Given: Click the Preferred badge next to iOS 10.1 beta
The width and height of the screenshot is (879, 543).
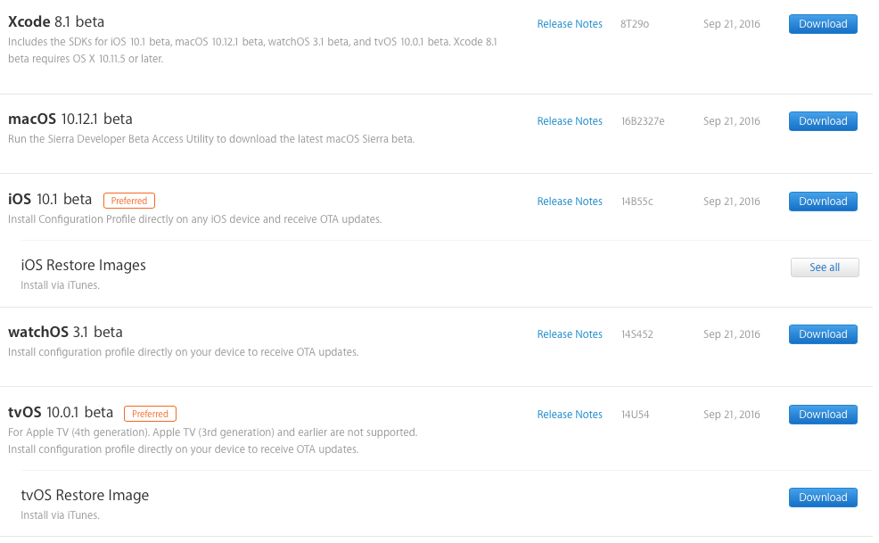Looking at the screenshot, I should tap(129, 201).
